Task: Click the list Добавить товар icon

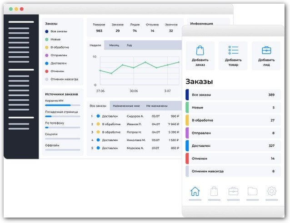Action: (233, 50)
